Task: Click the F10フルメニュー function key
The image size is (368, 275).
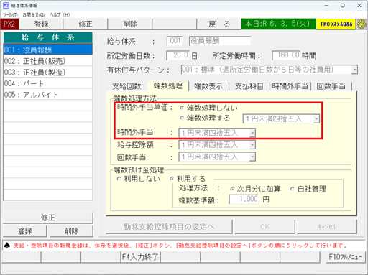Action: click(x=345, y=257)
